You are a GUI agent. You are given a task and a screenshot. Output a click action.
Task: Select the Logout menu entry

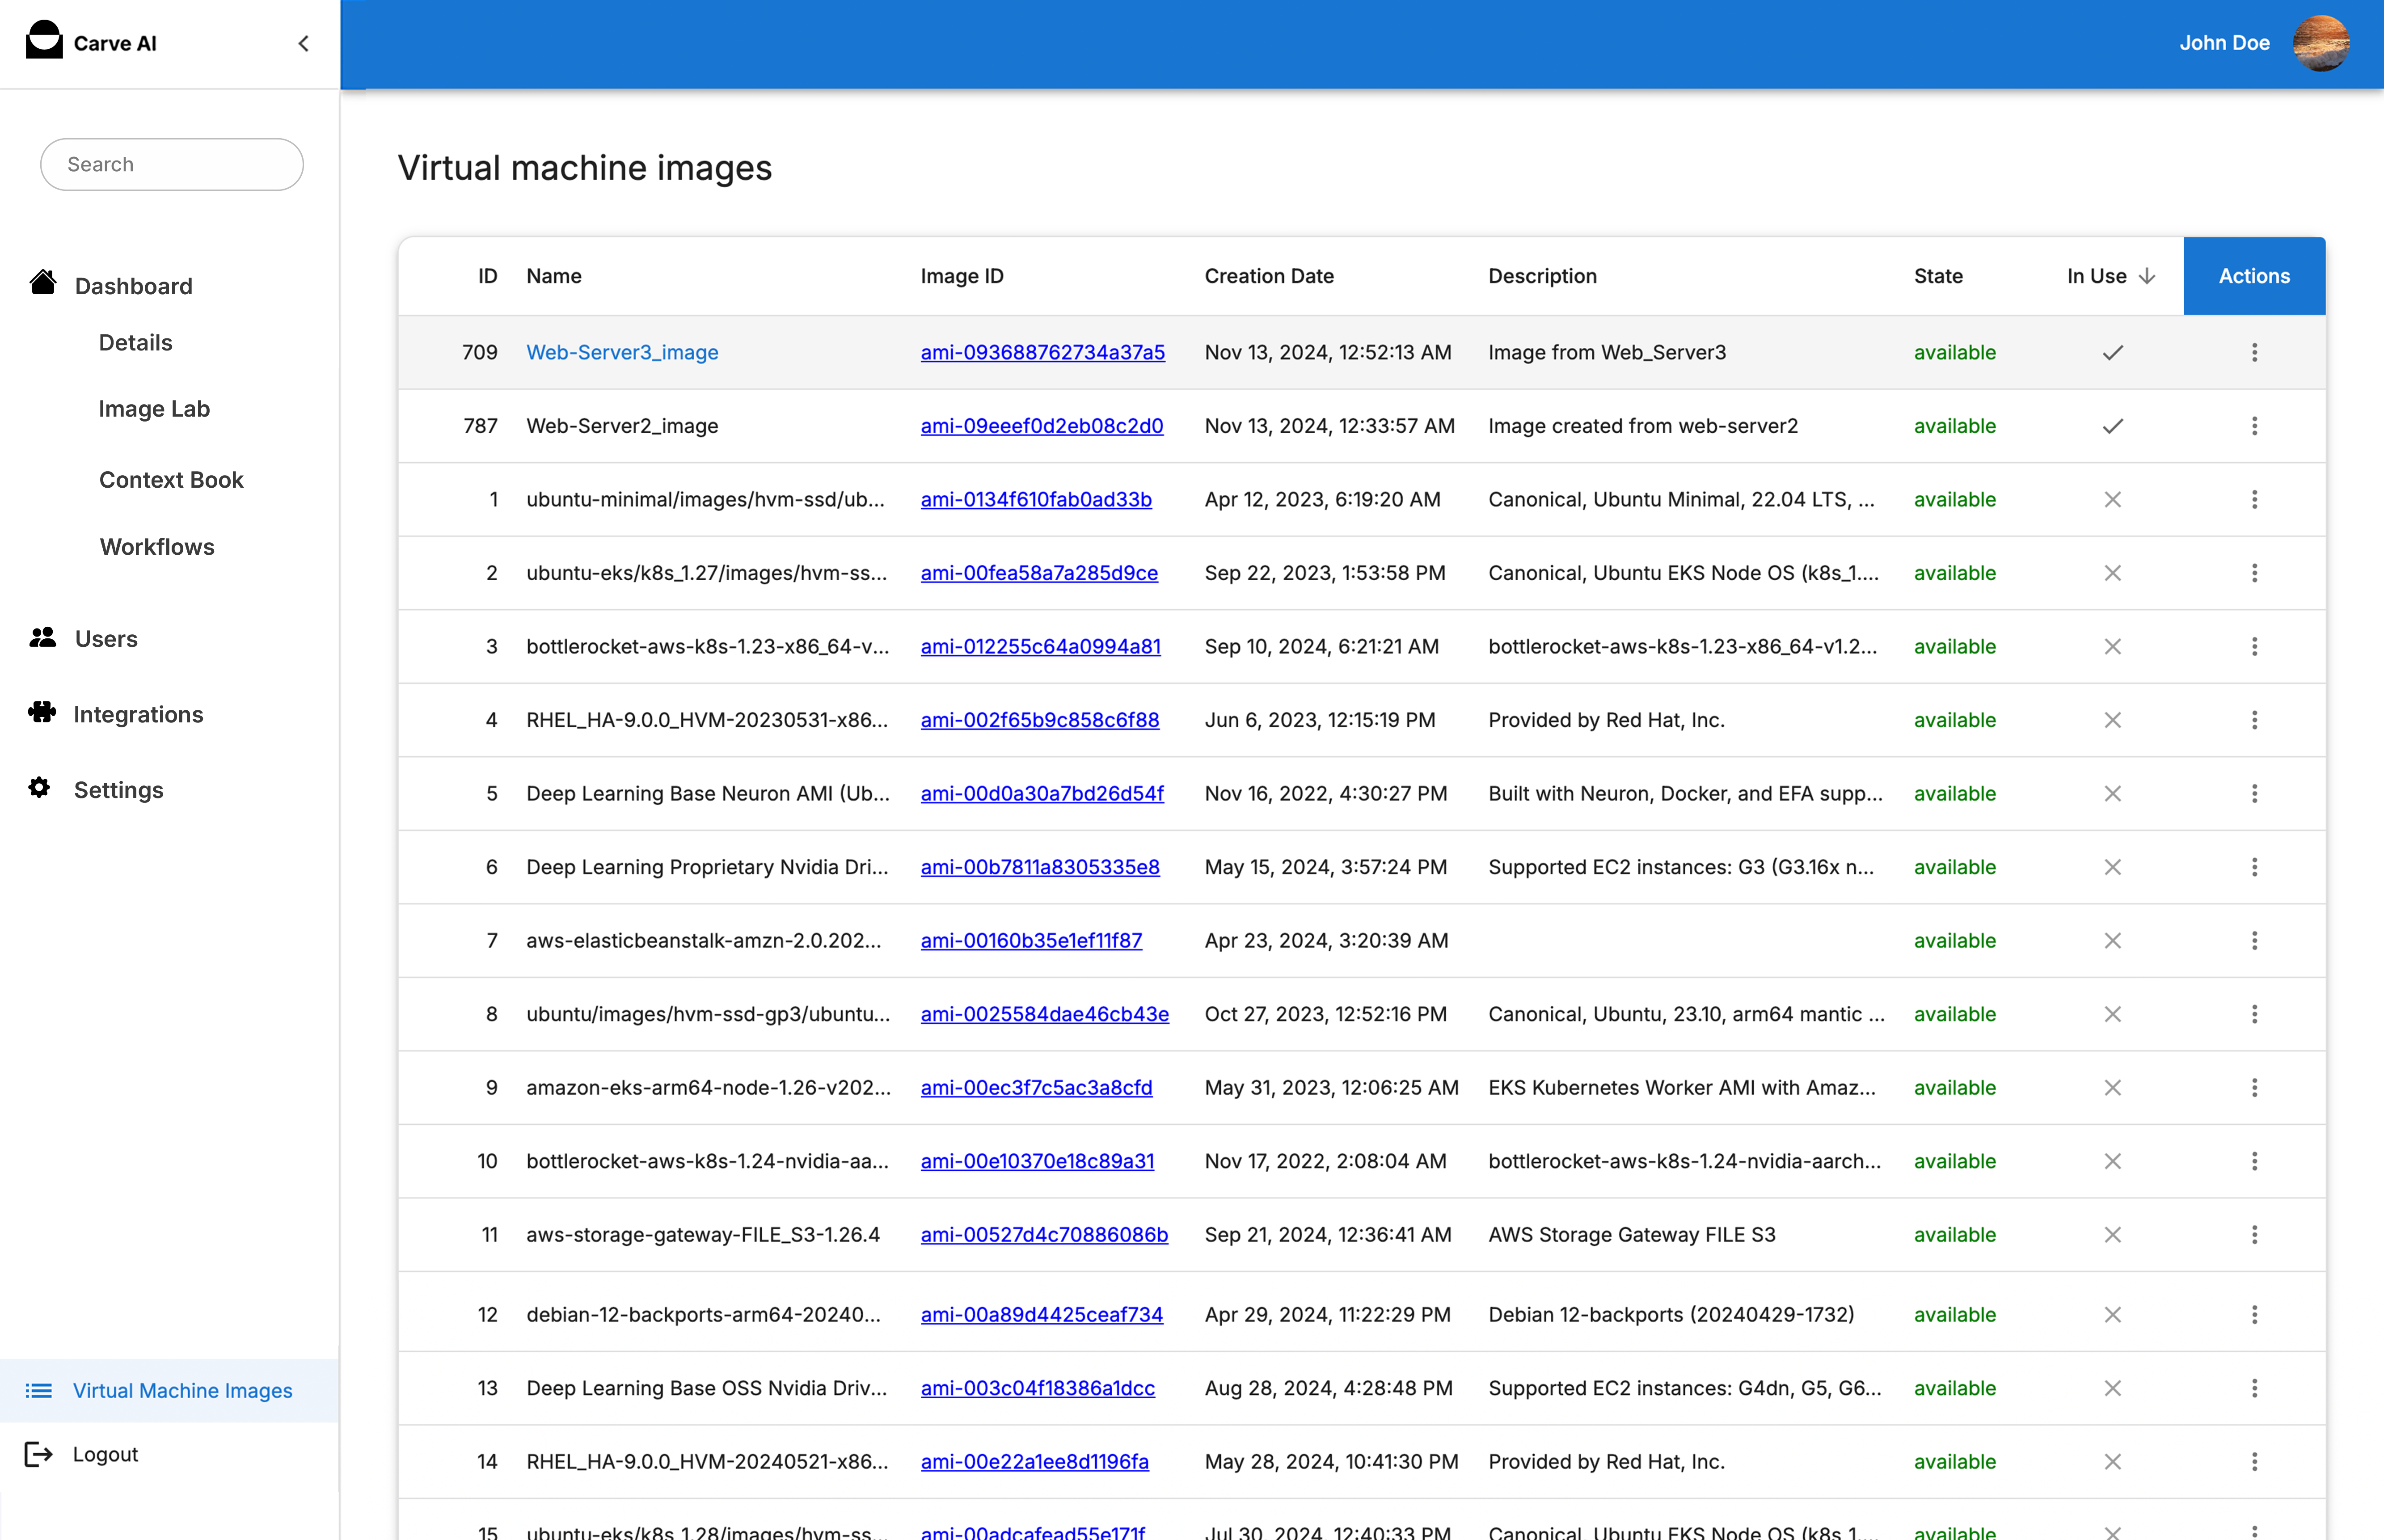click(105, 1454)
